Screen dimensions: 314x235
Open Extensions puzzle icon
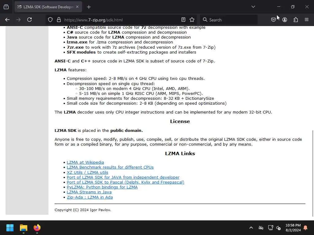[296, 20]
